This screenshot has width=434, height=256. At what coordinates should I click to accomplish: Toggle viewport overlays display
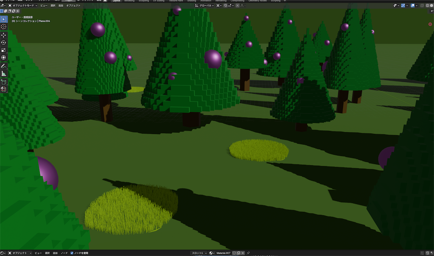click(413, 6)
